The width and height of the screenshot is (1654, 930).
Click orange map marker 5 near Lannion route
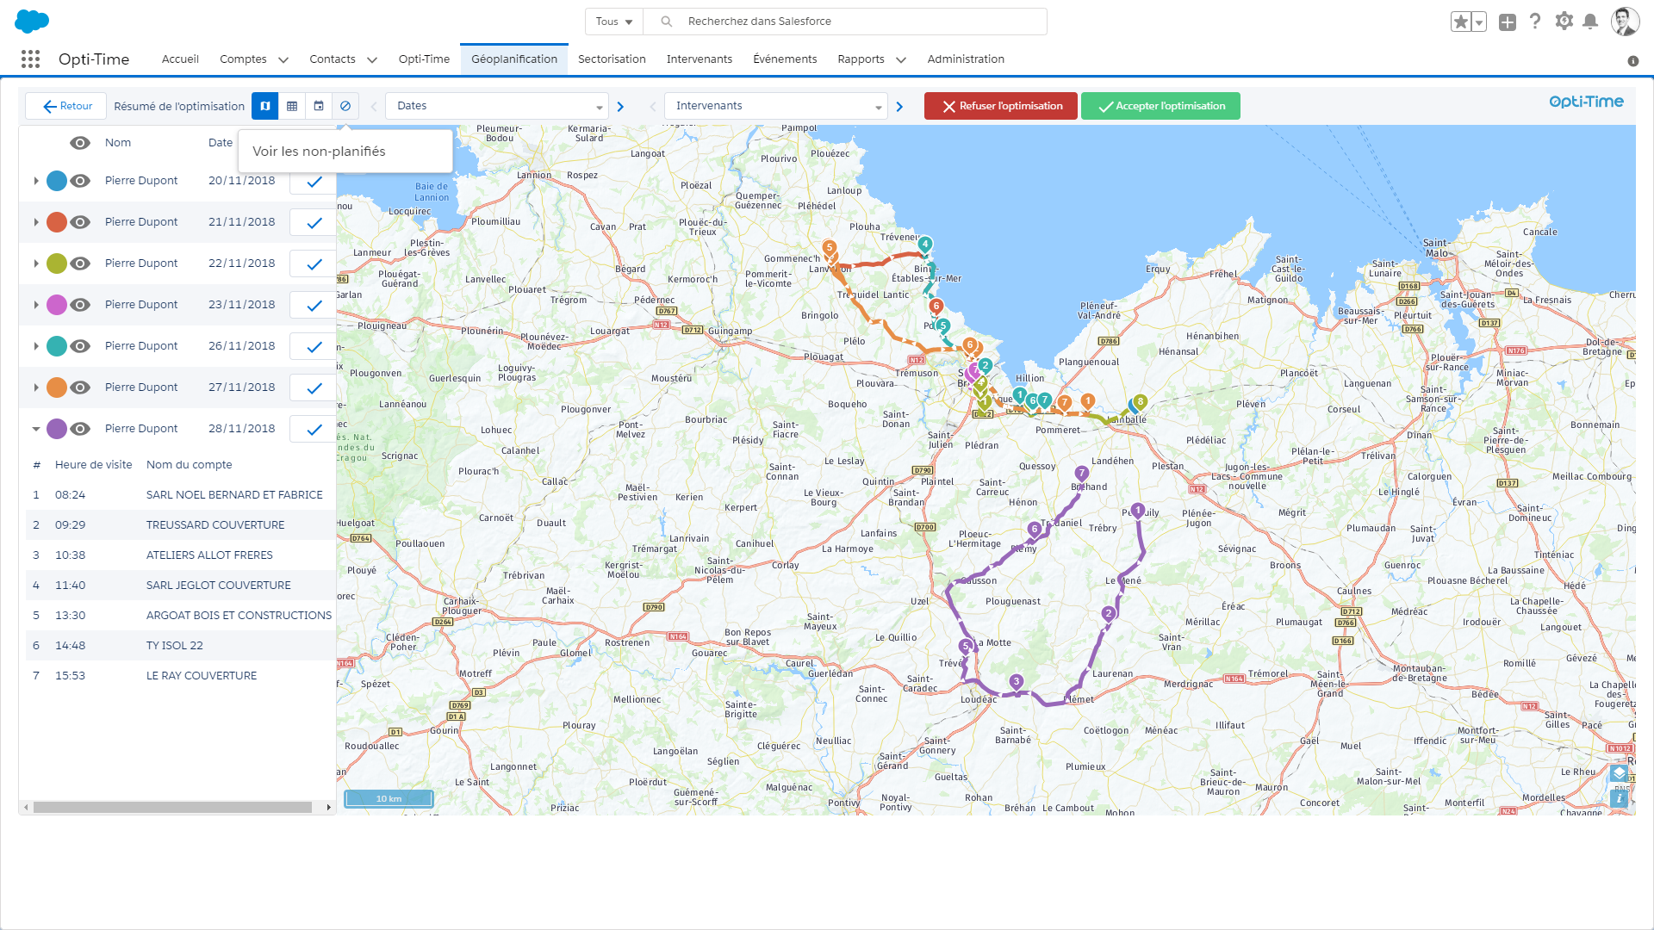pos(829,248)
